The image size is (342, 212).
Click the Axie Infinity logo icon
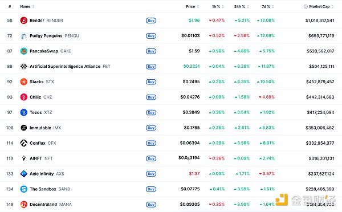23,174
